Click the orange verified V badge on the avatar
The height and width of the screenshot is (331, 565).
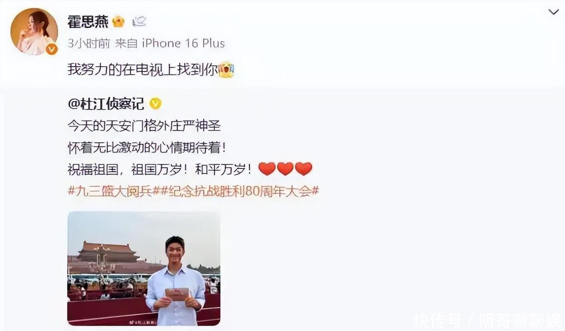[x=51, y=49]
